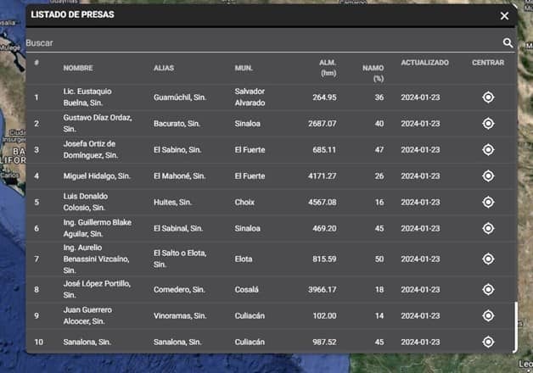Center map on Sanalona dam row
Screen dimensions: 533x373
point(488,342)
